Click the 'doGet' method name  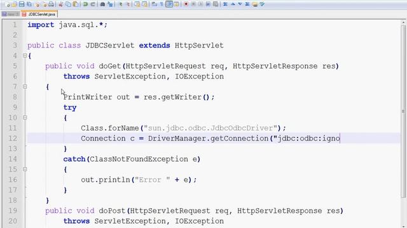click(x=110, y=66)
